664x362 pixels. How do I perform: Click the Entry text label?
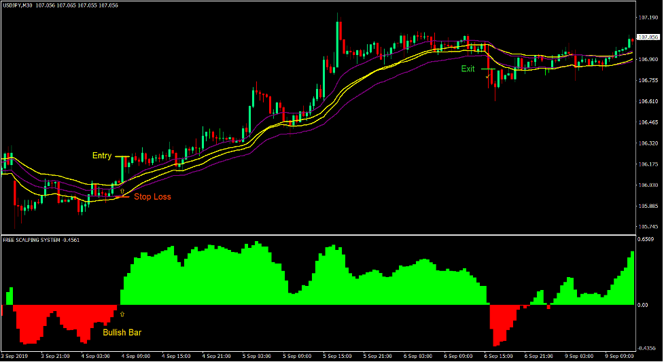coord(102,156)
